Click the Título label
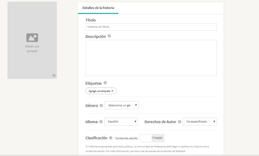Viewport: 259px width, 156px height. point(90,20)
